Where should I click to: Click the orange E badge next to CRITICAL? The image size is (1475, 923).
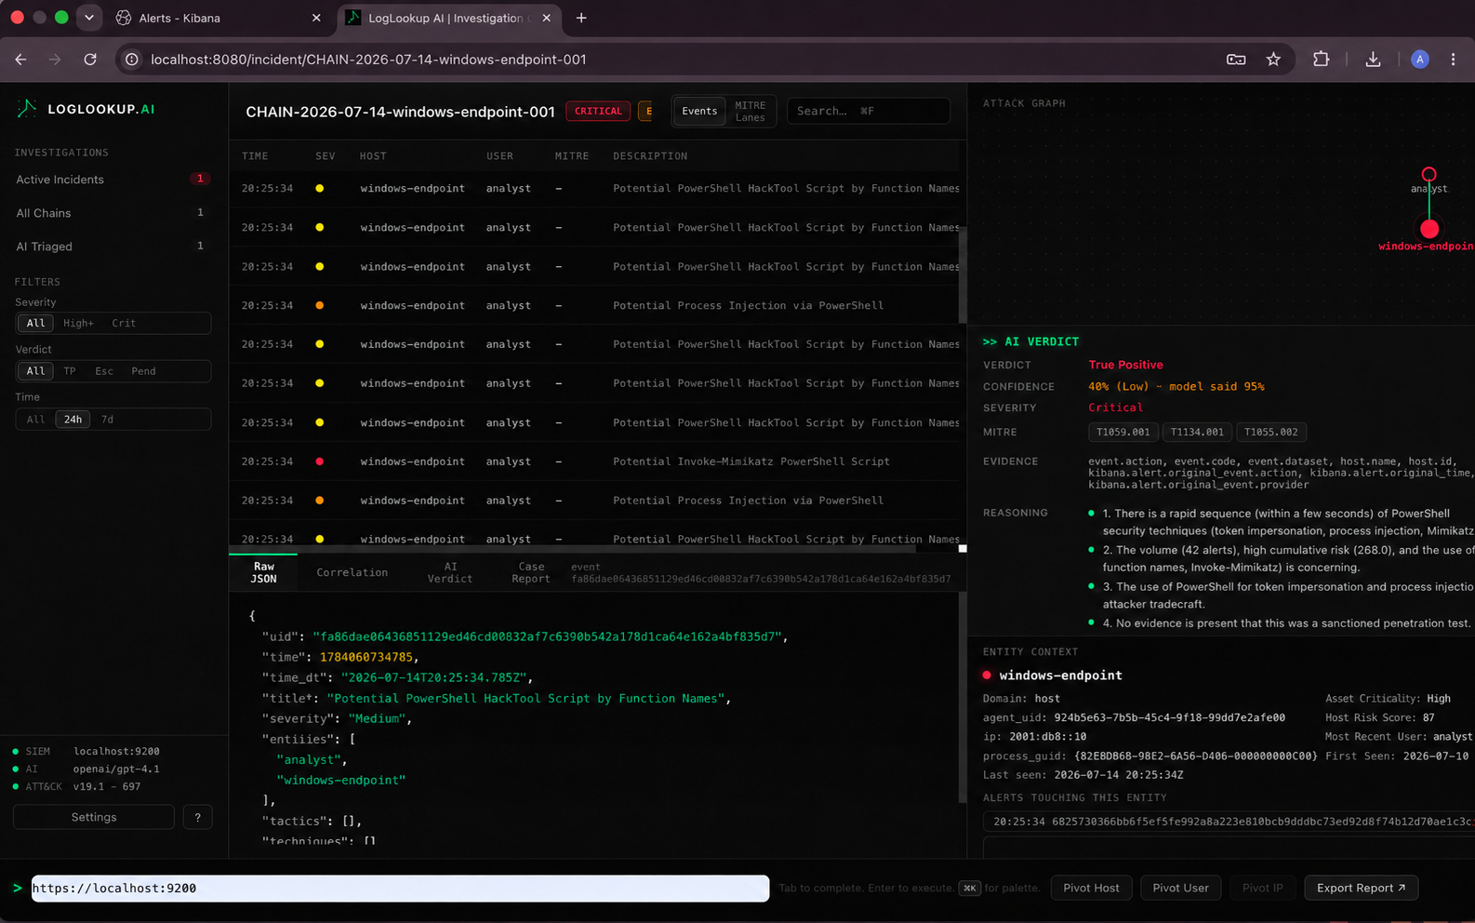pos(646,111)
